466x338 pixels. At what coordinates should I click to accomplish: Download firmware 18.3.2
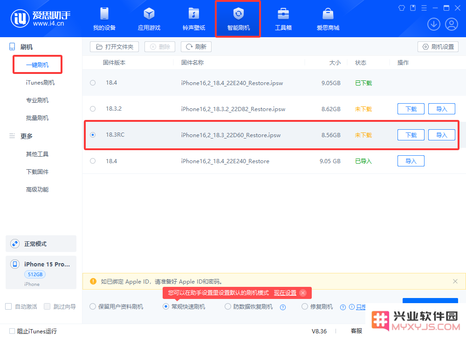pyautogui.click(x=411, y=109)
